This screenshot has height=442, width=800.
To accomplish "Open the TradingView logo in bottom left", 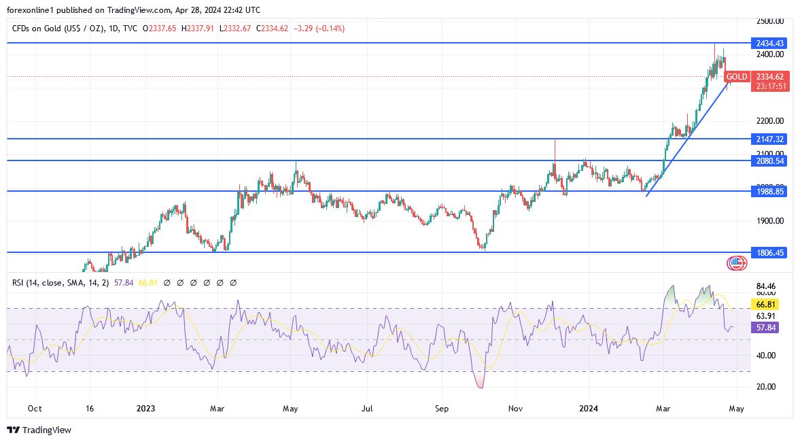I will pyautogui.click(x=14, y=430).
